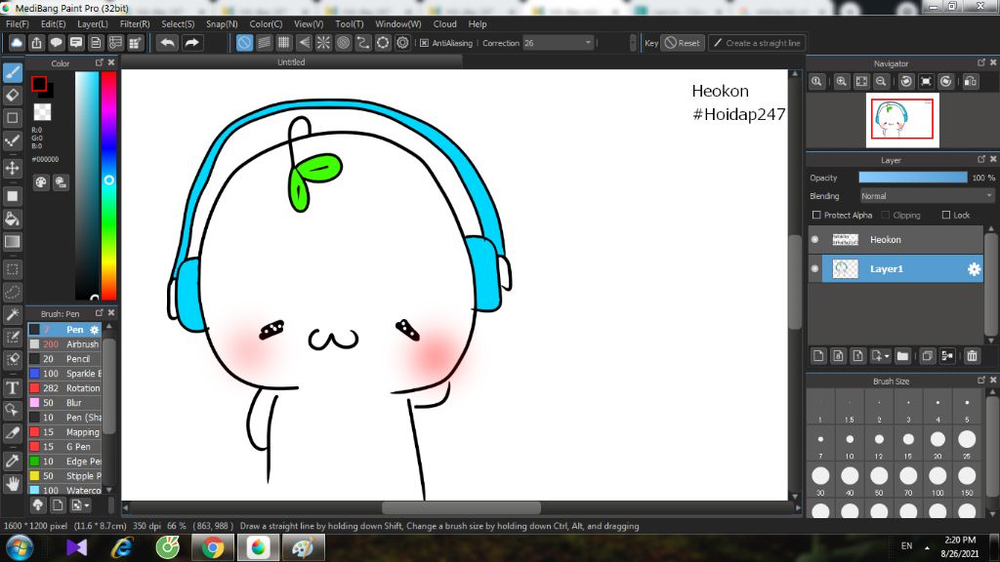Choose the Gradient tool
This screenshot has width=1000, height=562.
pyautogui.click(x=12, y=242)
